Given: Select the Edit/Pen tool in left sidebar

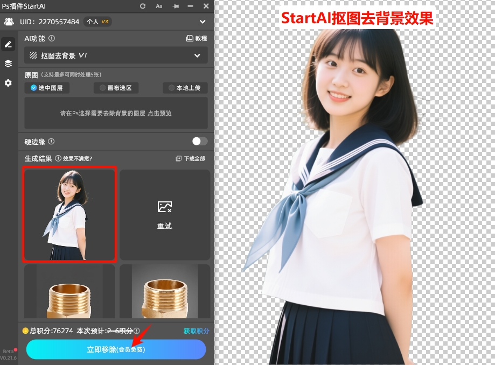Looking at the screenshot, I should pyautogui.click(x=8, y=44).
